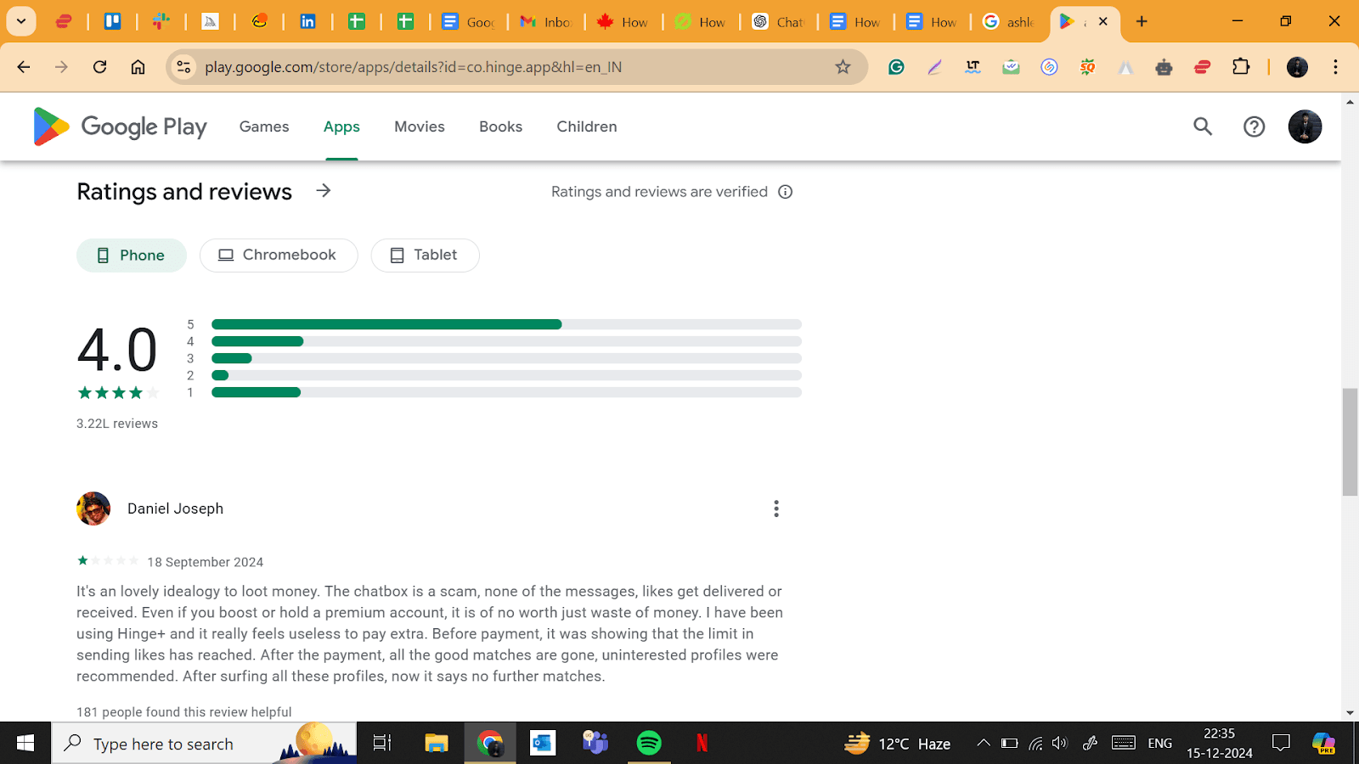
Task: Open the browser home page
Action: (x=138, y=67)
